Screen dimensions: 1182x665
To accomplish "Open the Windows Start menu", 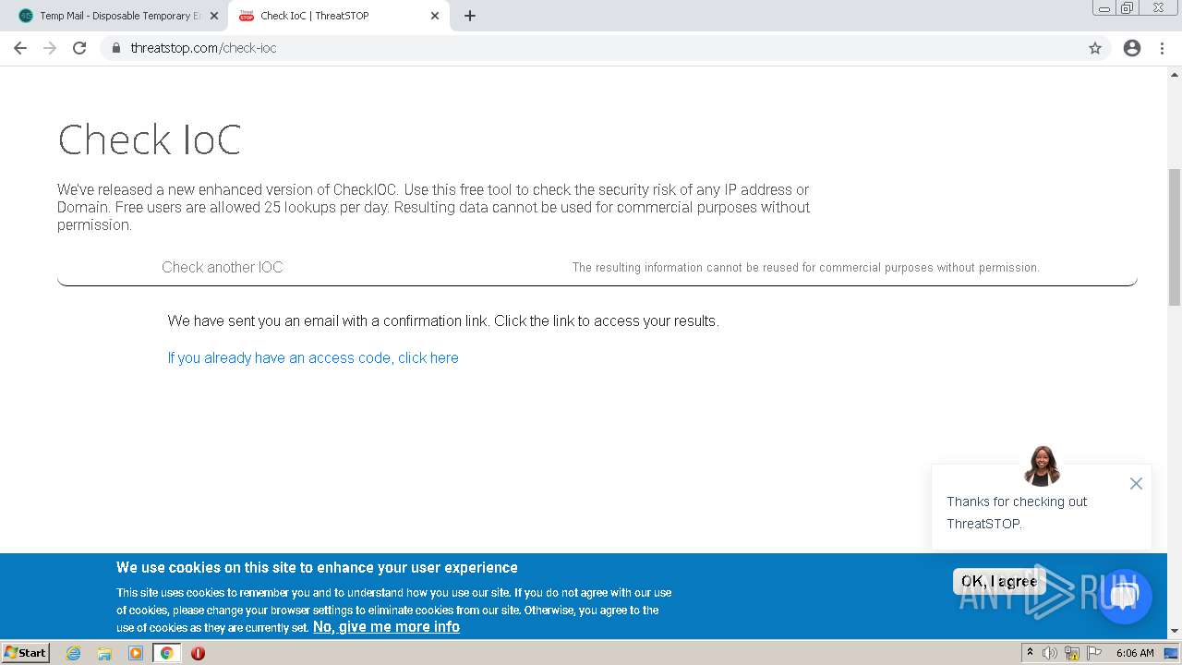I will (x=26, y=652).
